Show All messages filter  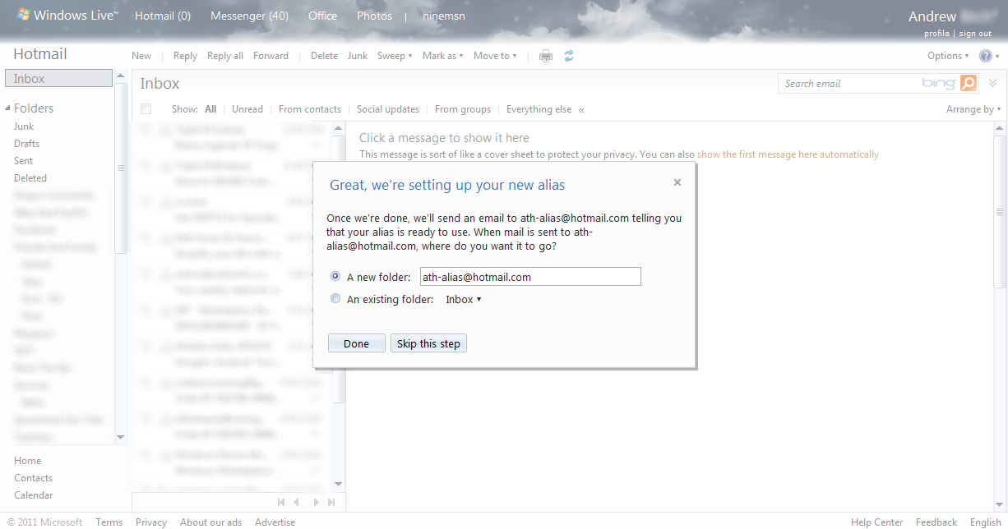(x=210, y=109)
